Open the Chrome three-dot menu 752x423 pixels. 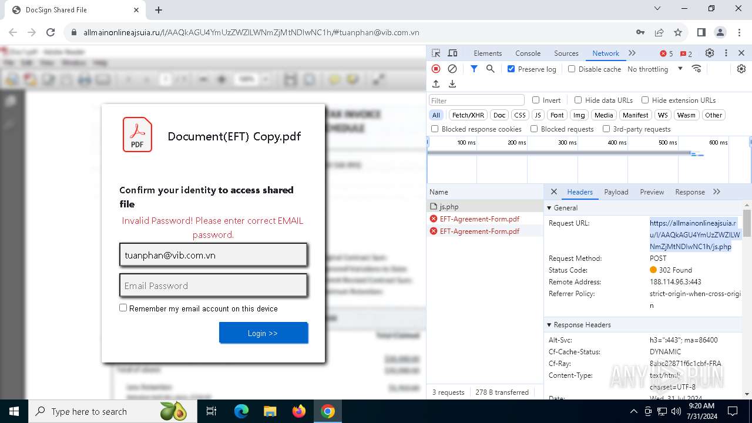739,32
